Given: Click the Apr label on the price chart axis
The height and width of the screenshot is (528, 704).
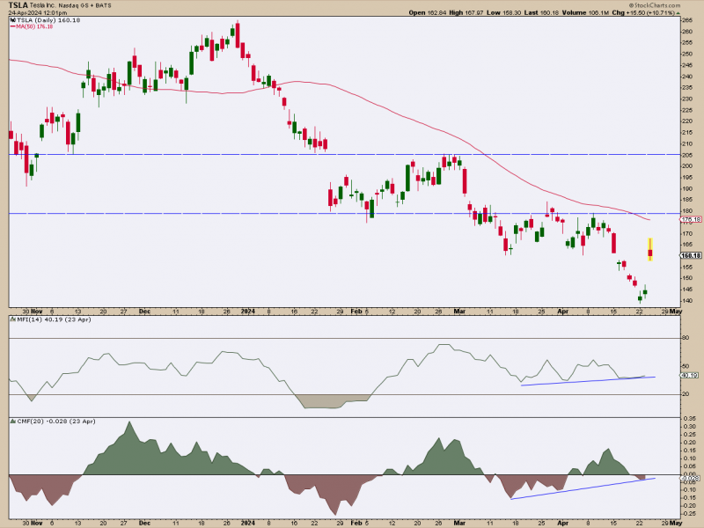Looking at the screenshot, I should click(562, 312).
